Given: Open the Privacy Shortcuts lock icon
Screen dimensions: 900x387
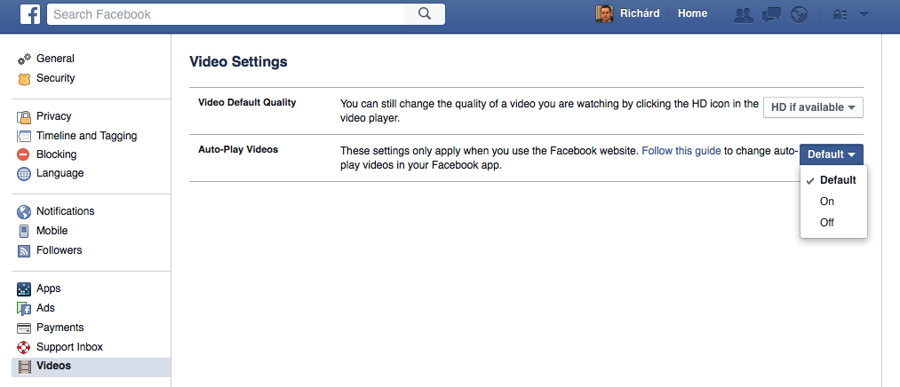Looking at the screenshot, I should [x=837, y=14].
